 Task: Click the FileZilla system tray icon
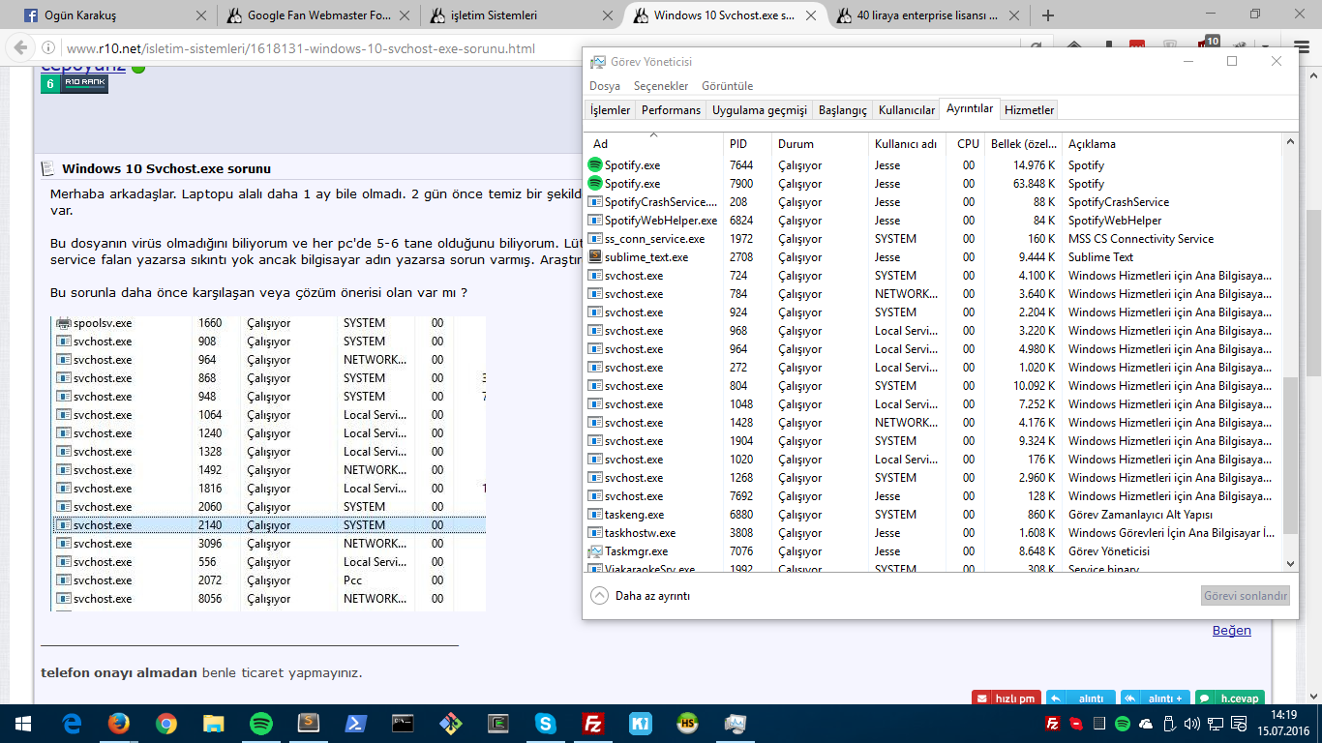1053,724
